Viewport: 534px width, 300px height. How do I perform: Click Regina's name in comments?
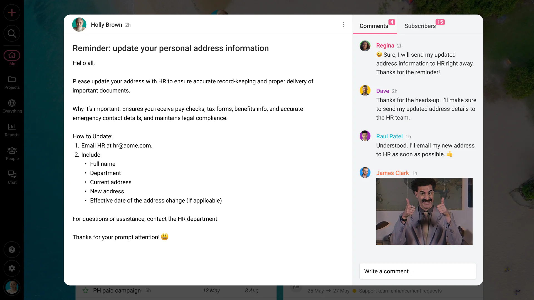(x=385, y=46)
